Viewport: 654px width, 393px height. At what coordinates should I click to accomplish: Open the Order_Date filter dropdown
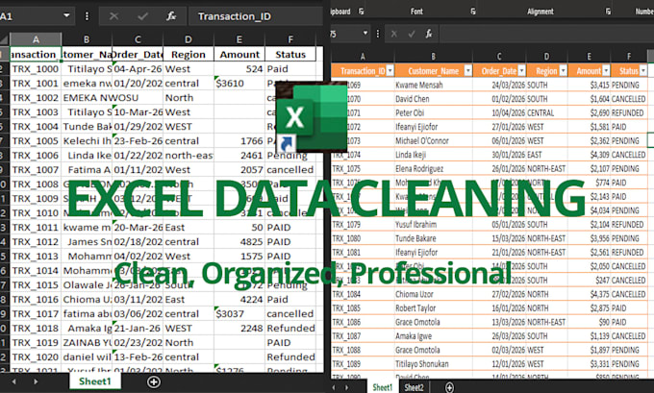521,71
